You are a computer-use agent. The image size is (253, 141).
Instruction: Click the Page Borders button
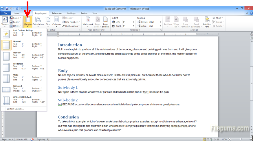pos(106,22)
